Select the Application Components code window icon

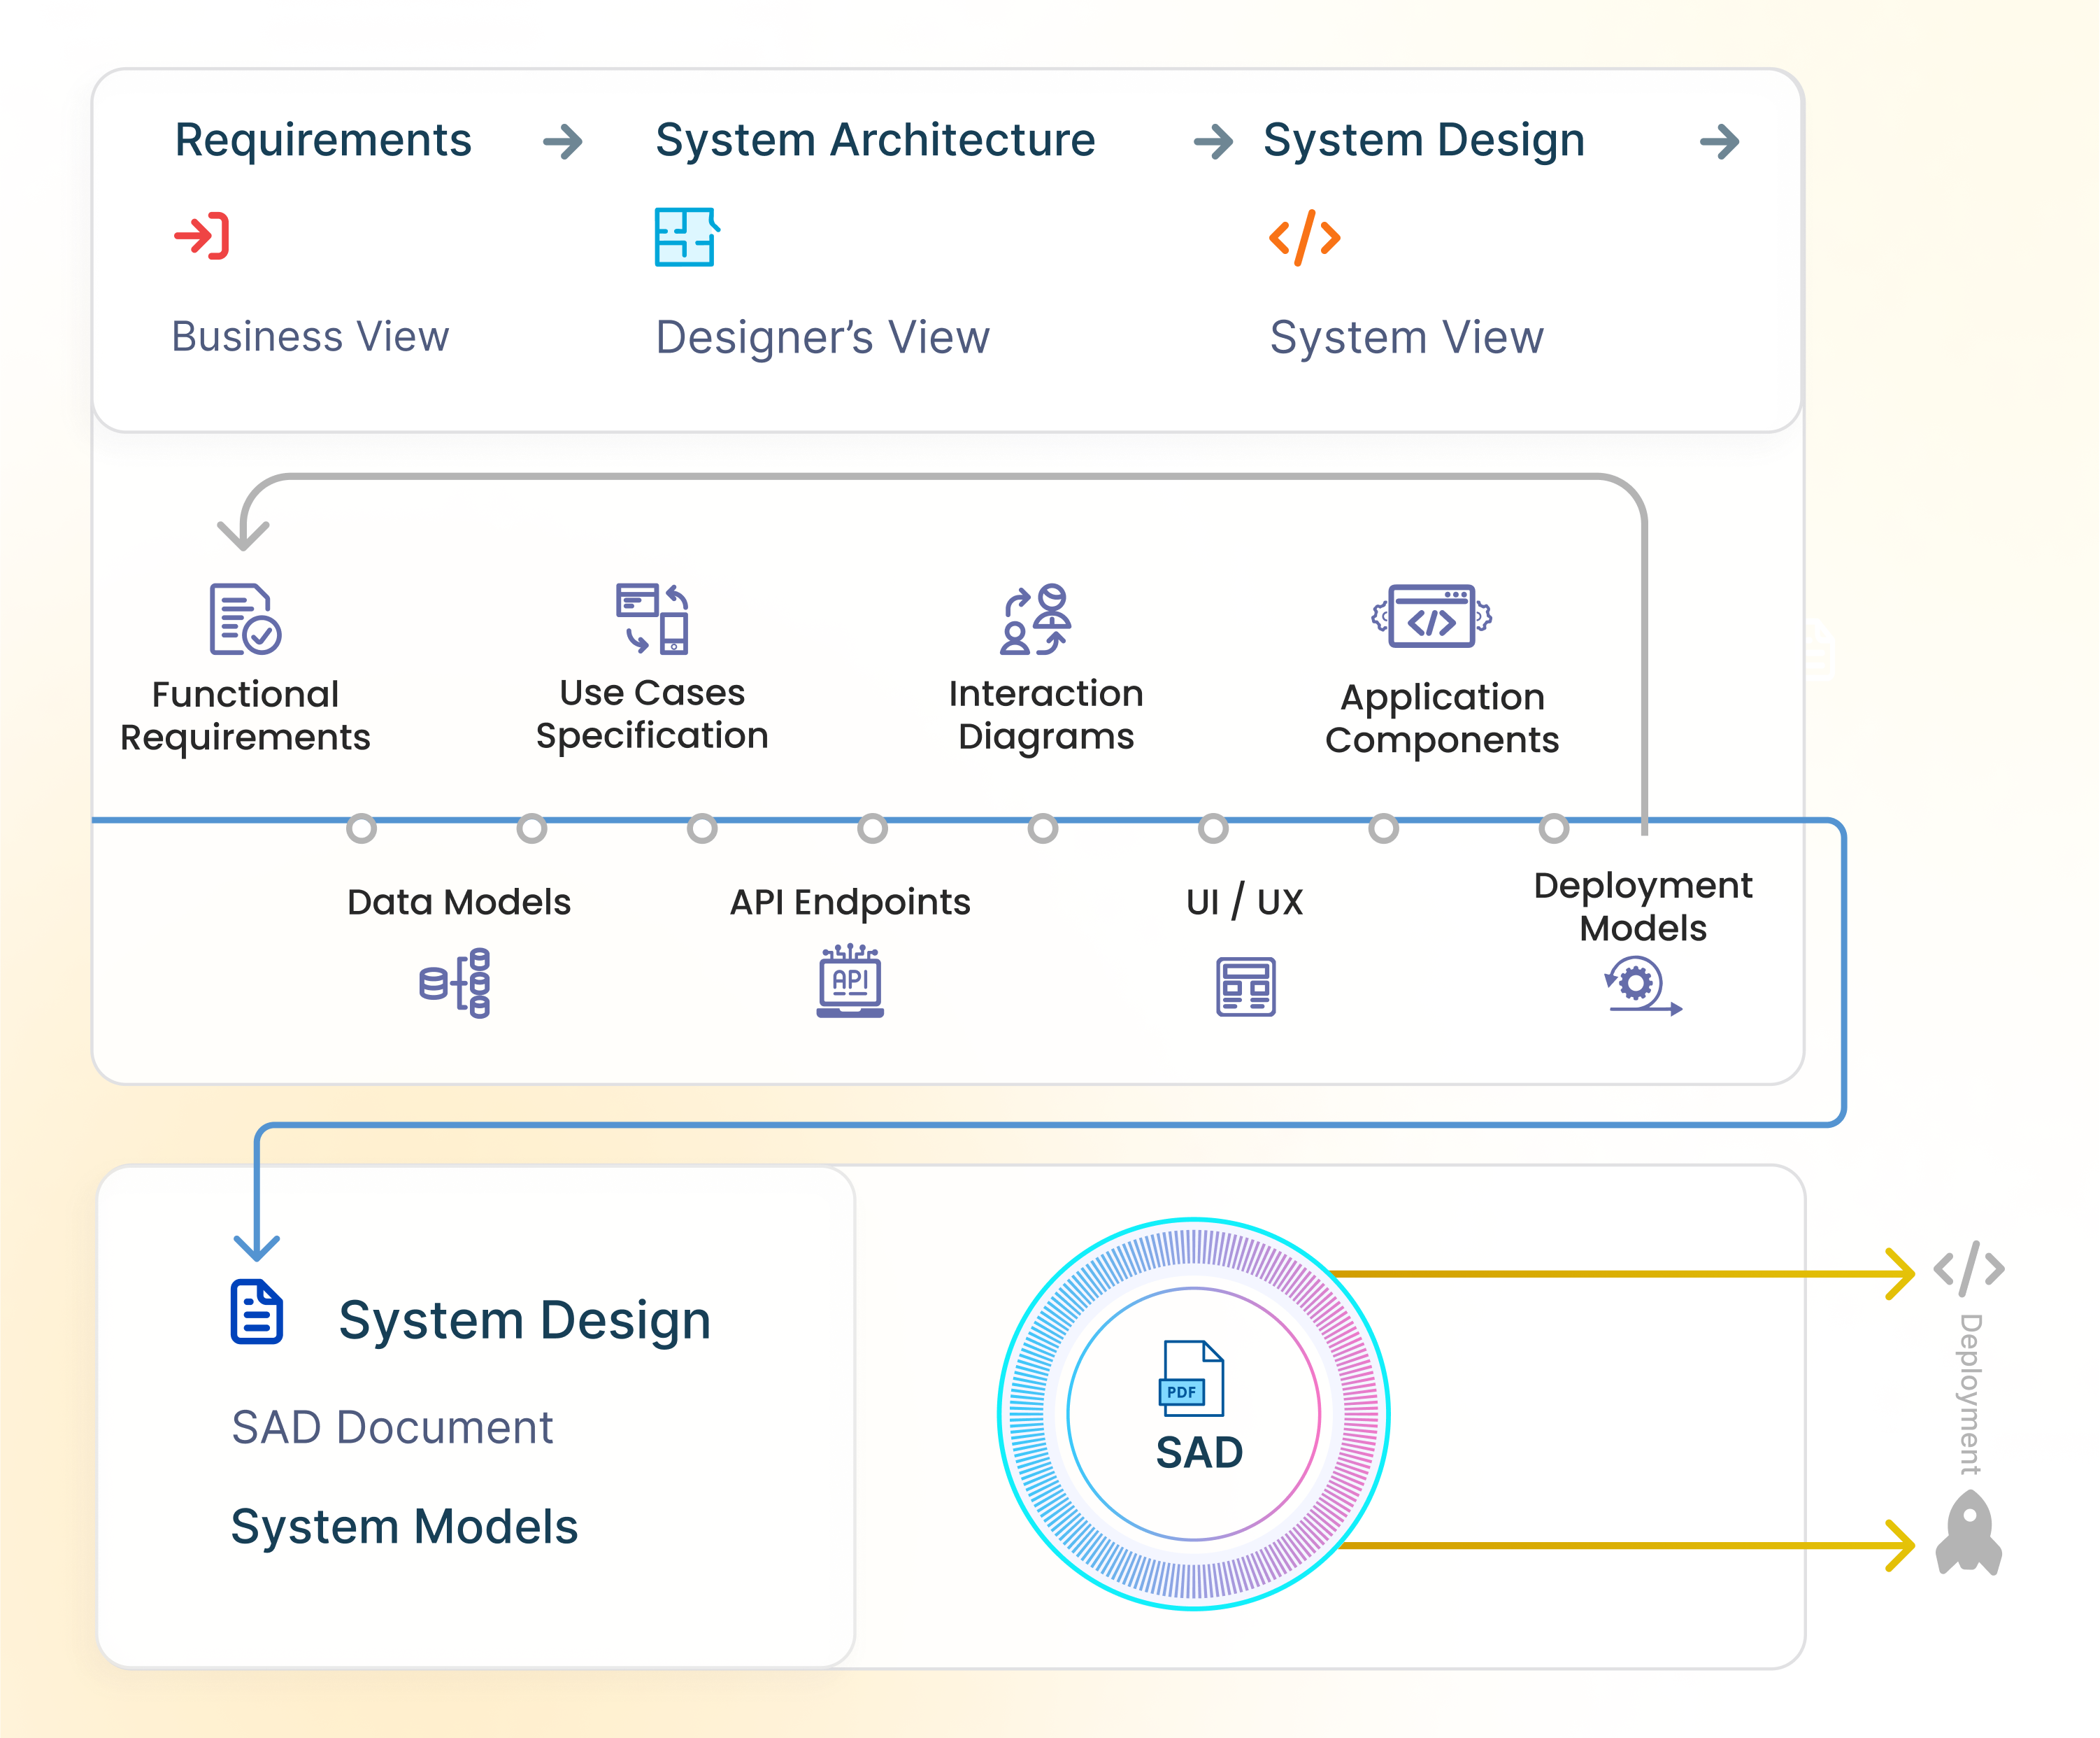[x=1431, y=616]
